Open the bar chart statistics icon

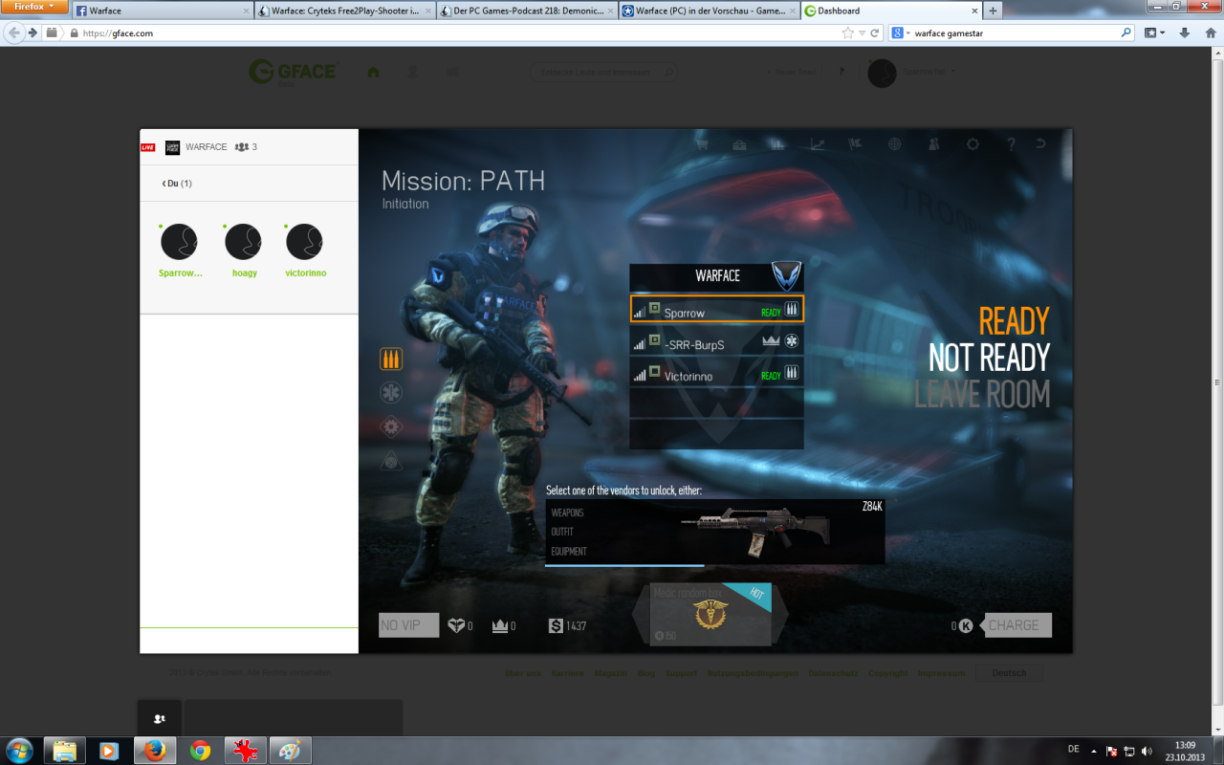coord(777,145)
